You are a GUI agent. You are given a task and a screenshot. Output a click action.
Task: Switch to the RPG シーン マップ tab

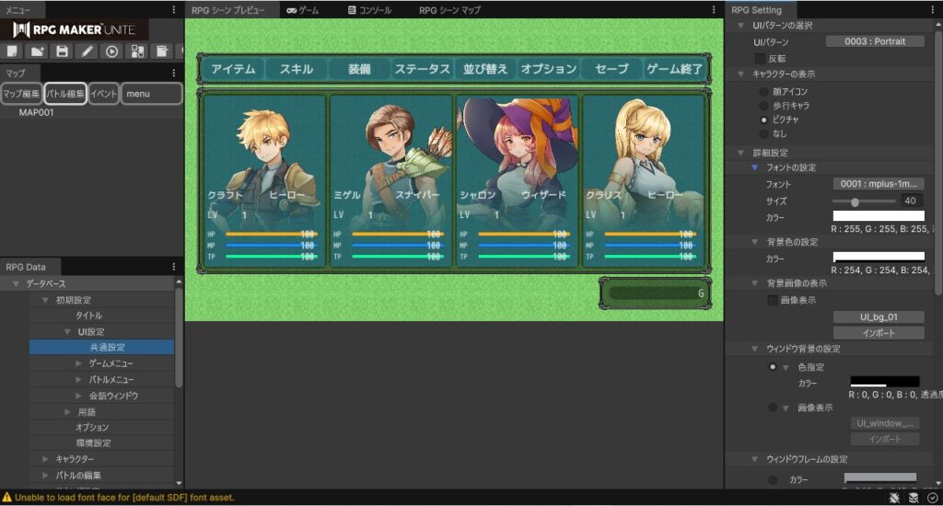point(449,10)
